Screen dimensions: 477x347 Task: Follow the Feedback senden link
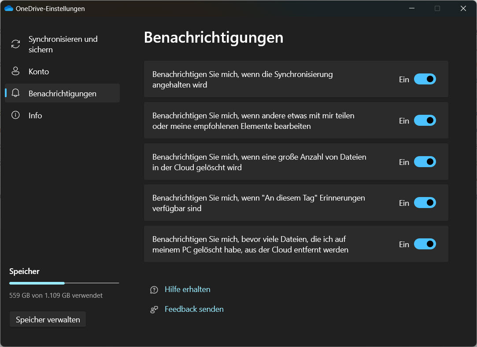[194, 309]
